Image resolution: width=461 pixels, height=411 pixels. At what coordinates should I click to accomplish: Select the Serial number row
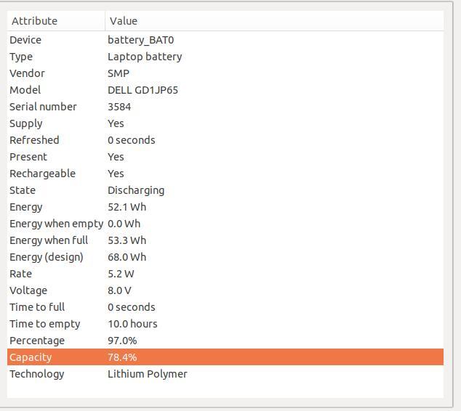[225, 107]
